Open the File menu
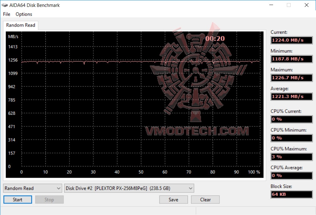The height and width of the screenshot is (215, 316). click(x=7, y=14)
